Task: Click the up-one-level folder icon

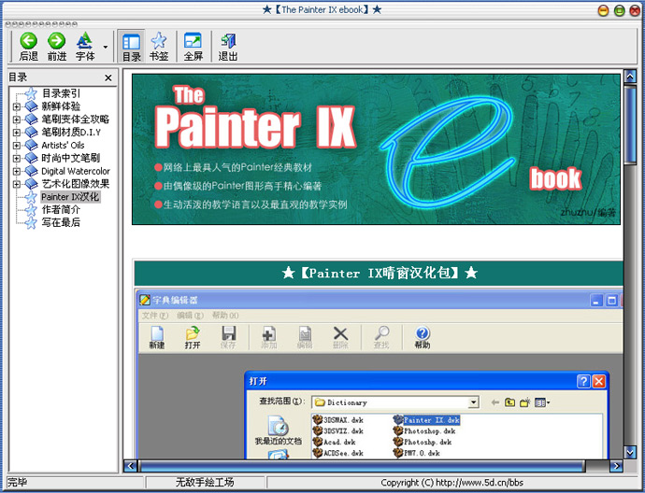Action: pos(509,402)
